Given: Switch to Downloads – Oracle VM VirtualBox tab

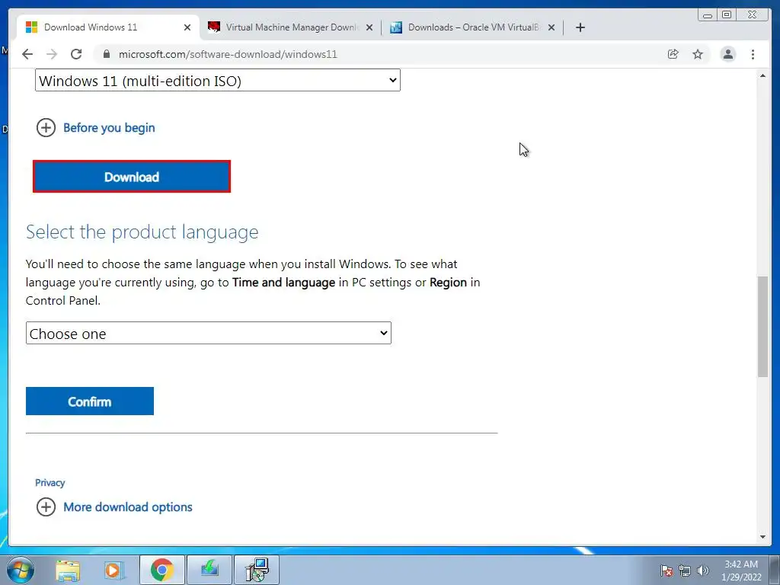Looking at the screenshot, I should [472, 27].
